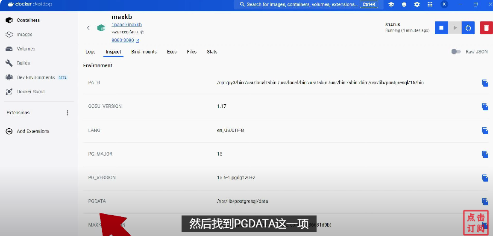Select the PGDATA variable name
The image size is (493, 236).
point(97,201)
